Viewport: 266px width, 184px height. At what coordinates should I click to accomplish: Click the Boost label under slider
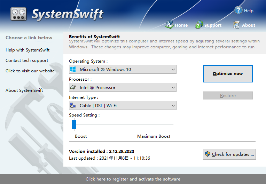pyautogui.click(x=81, y=136)
